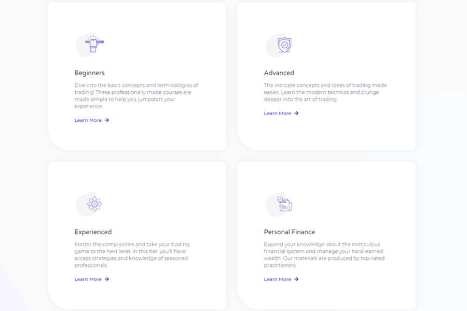Image resolution: width=467 pixels, height=311 pixels.
Task: Click the arrow beside Experienced Learn More
Action: click(107, 279)
